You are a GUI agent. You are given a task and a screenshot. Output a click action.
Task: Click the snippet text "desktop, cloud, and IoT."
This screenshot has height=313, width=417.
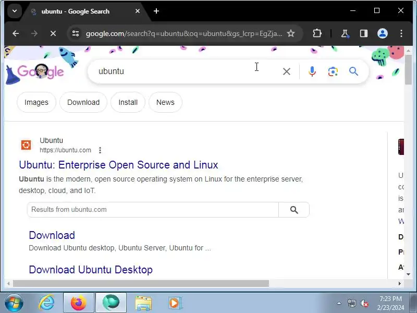coord(57,190)
